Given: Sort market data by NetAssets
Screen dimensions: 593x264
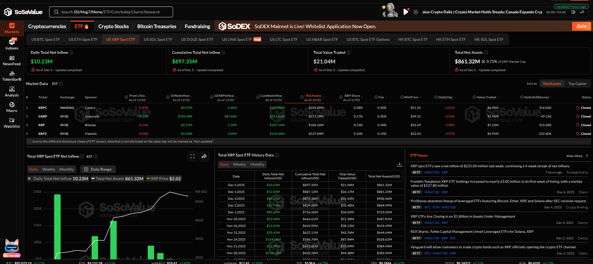Looking at the screenshot, I should tap(552, 84).
